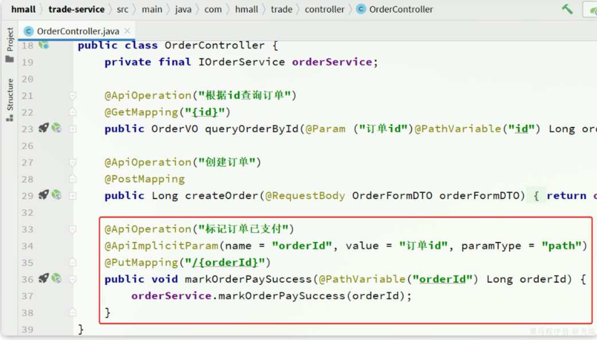597x340 pixels.
Task: Click the Spring web gutter icon on line 36
Action: (x=56, y=279)
